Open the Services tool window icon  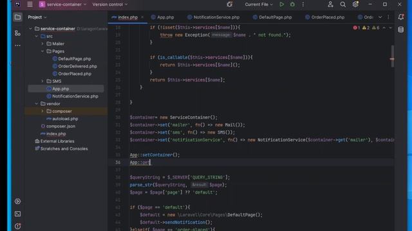(x=17, y=201)
